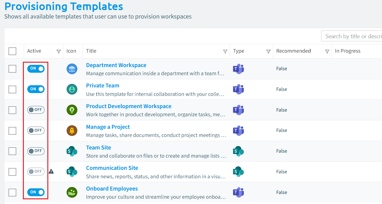Image resolution: width=382 pixels, height=204 pixels.
Task: Click the Team Site SharePoint icon in Icon column
Action: point(72,151)
